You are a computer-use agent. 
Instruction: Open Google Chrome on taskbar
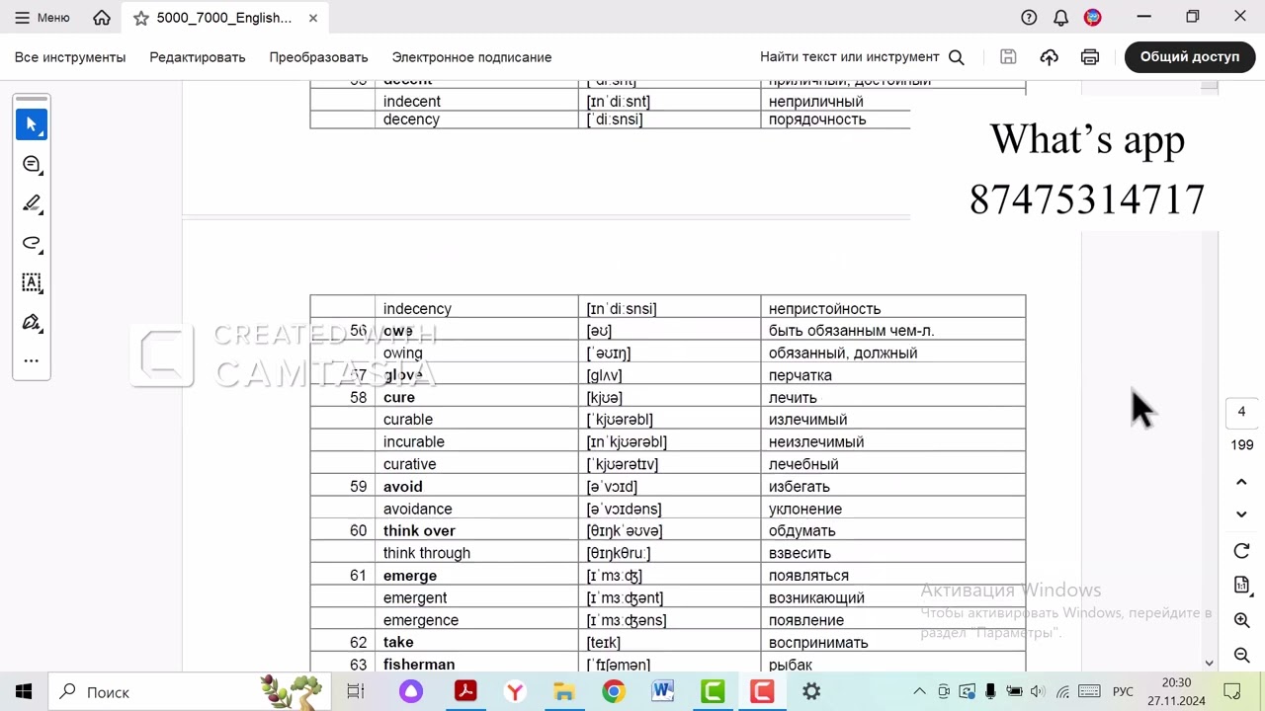pyautogui.click(x=614, y=692)
